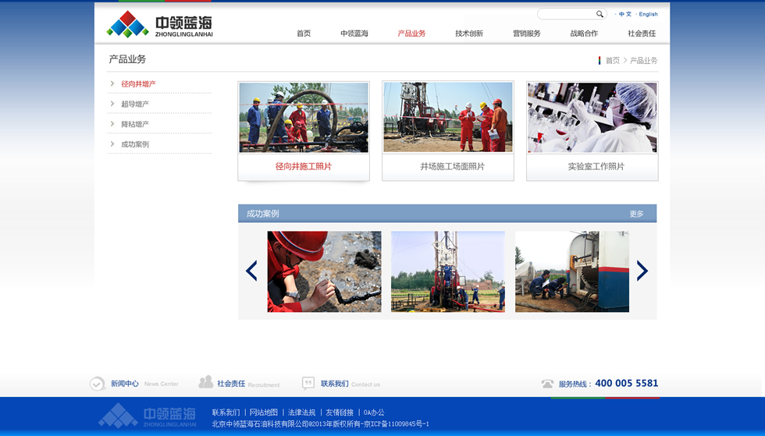Screen dimensions: 765x436
Task: Expand 径向井增产 in the sidebar
Action: coord(138,83)
